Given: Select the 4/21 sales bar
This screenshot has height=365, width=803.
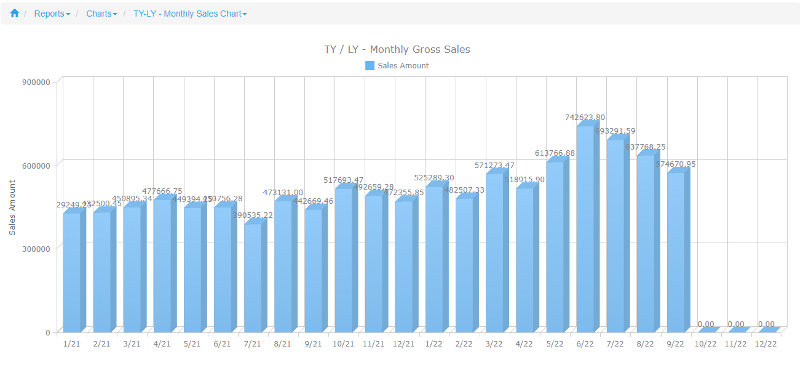Looking at the screenshot, I should 162,266.
